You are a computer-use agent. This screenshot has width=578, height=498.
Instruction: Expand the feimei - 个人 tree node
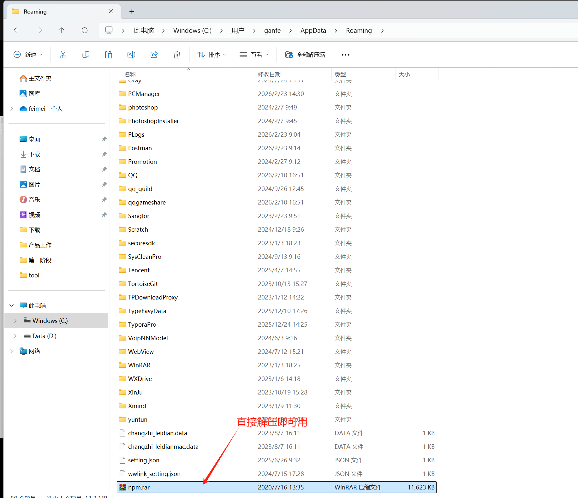click(x=12, y=109)
